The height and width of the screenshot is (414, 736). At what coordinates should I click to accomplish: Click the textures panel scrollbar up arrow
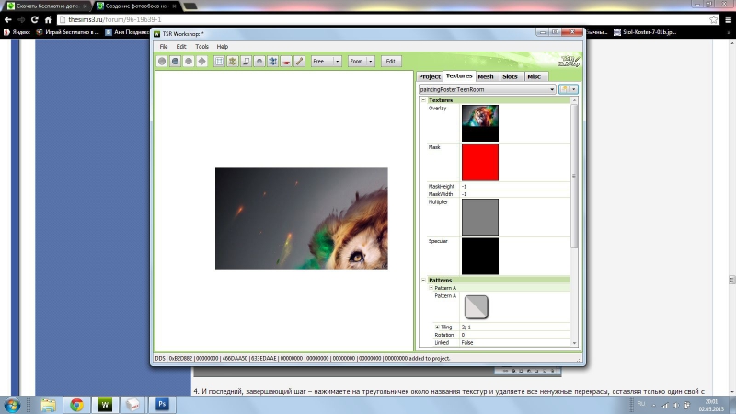tap(574, 100)
